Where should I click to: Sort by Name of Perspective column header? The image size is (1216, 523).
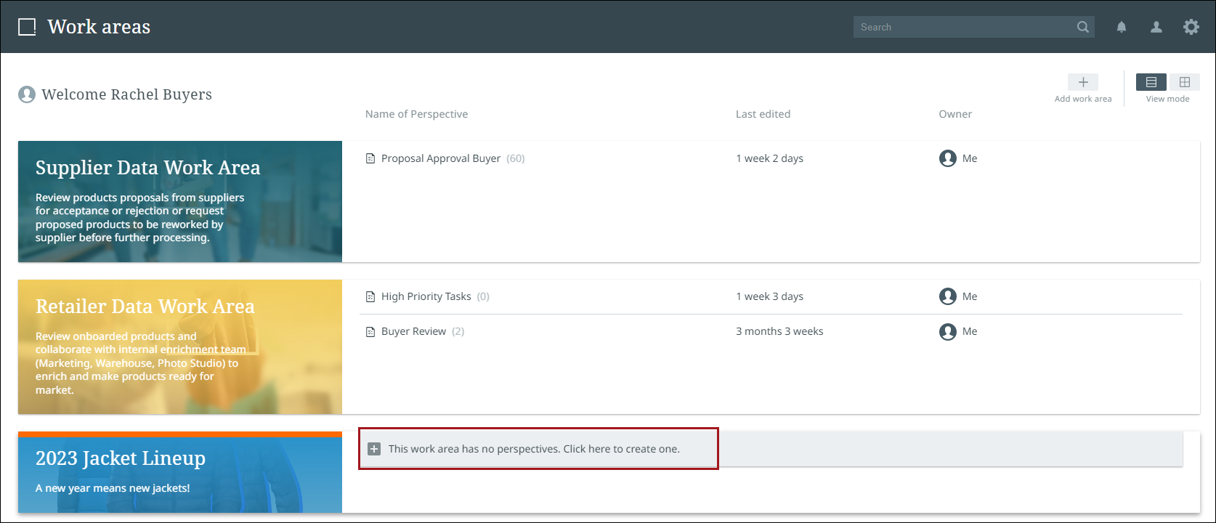416,114
